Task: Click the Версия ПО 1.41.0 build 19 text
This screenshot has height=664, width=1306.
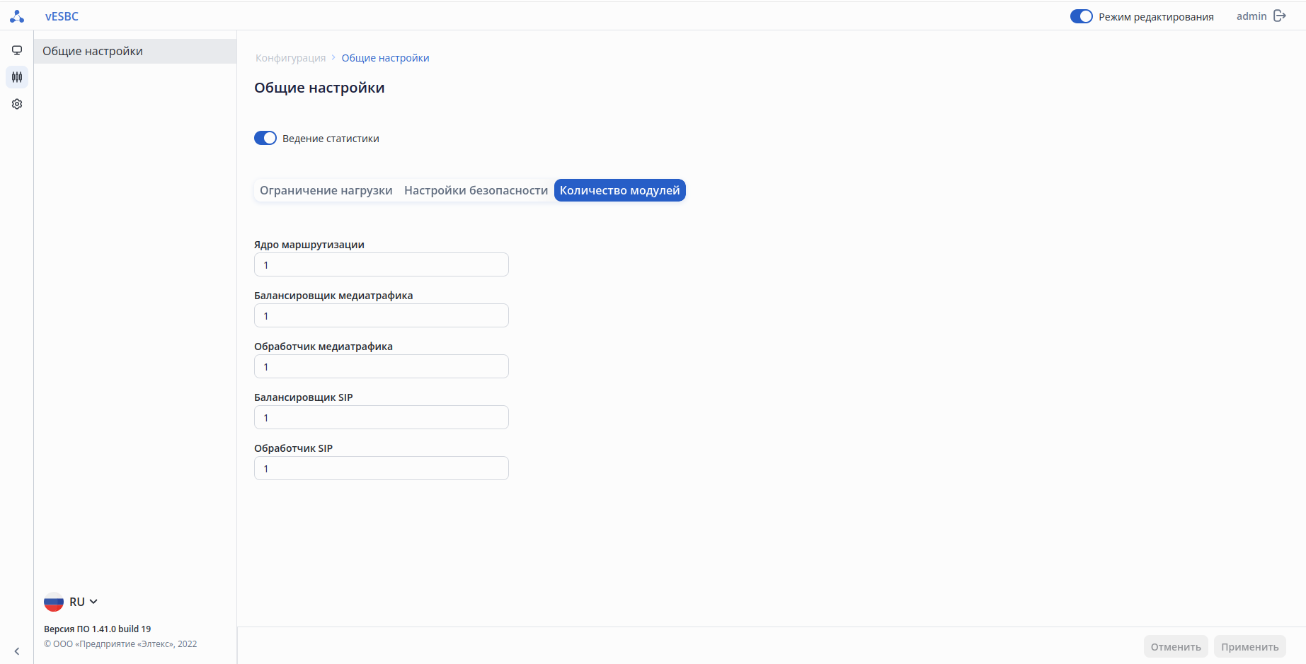Action: click(98, 629)
